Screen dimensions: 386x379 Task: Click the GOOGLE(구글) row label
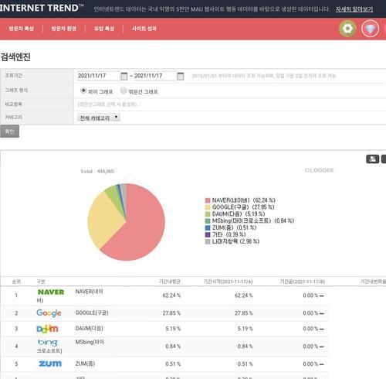[92, 312]
